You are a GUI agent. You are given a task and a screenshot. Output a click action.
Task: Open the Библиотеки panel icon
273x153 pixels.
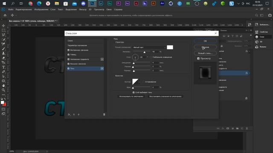(x=257, y=25)
